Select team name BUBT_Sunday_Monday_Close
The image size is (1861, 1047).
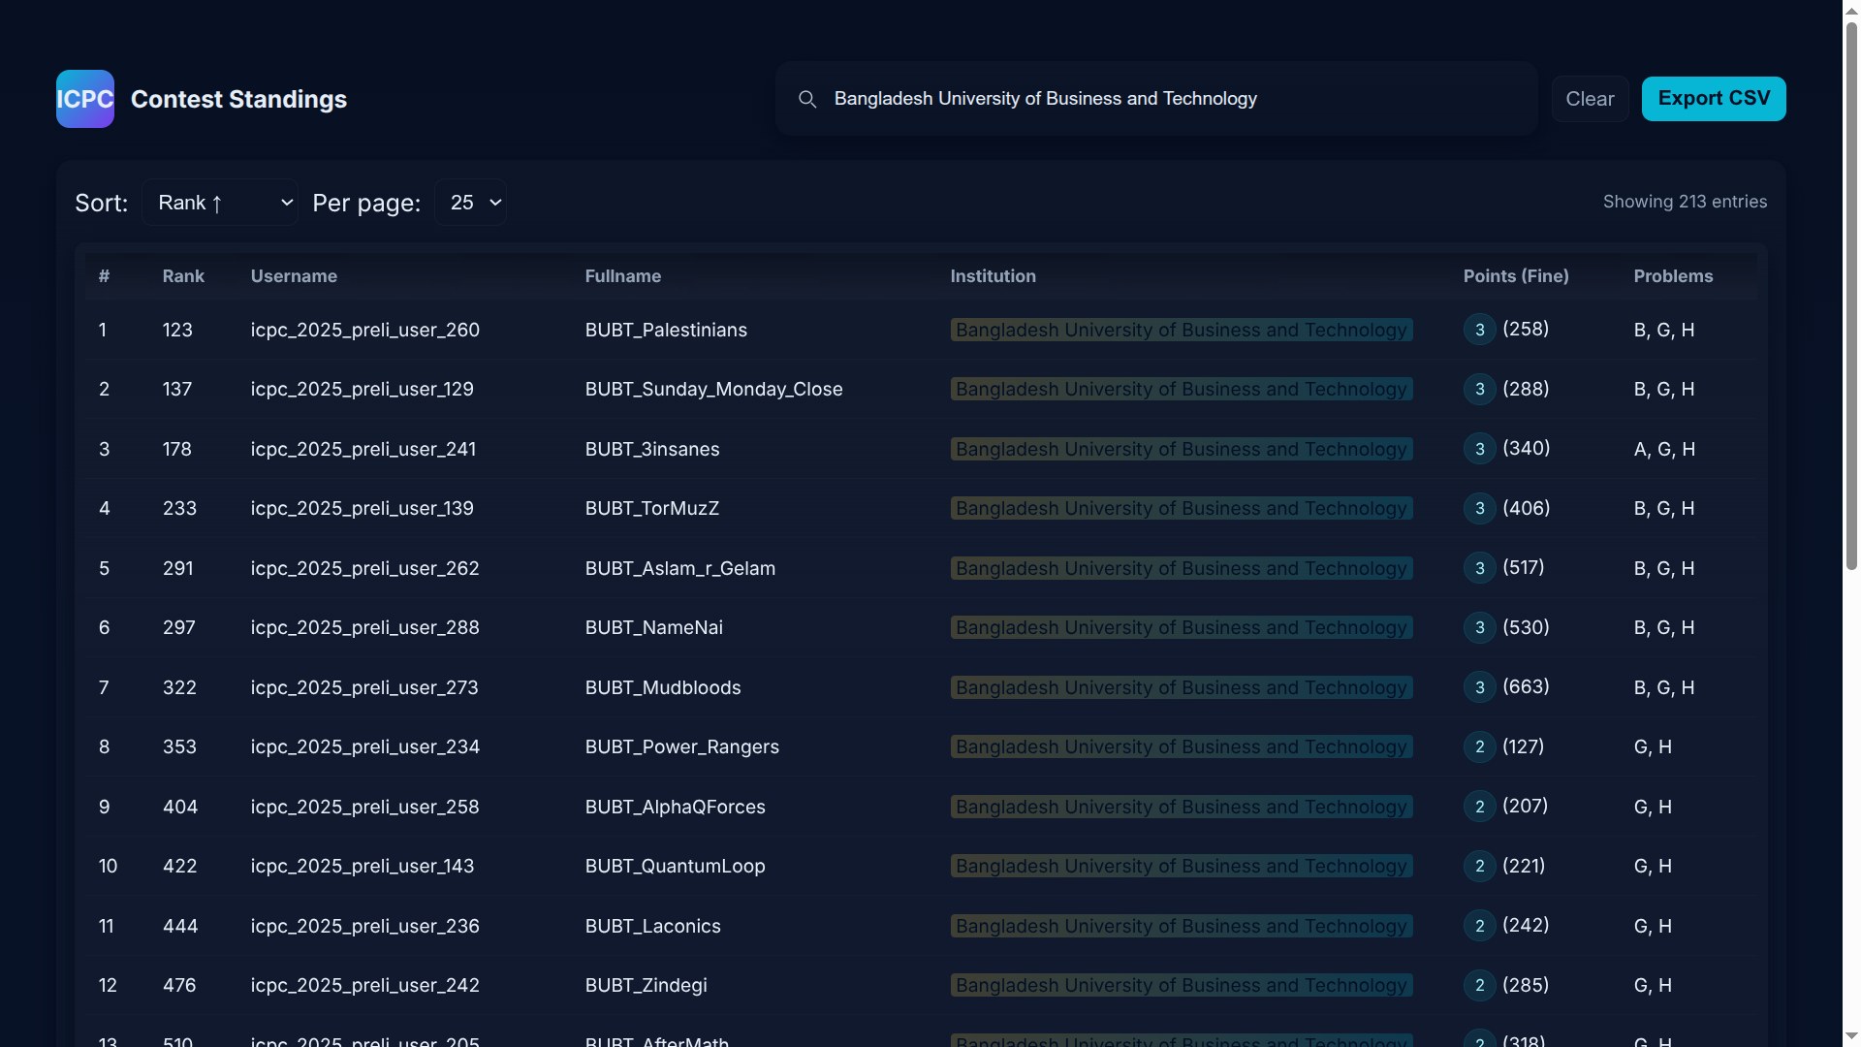tap(713, 390)
